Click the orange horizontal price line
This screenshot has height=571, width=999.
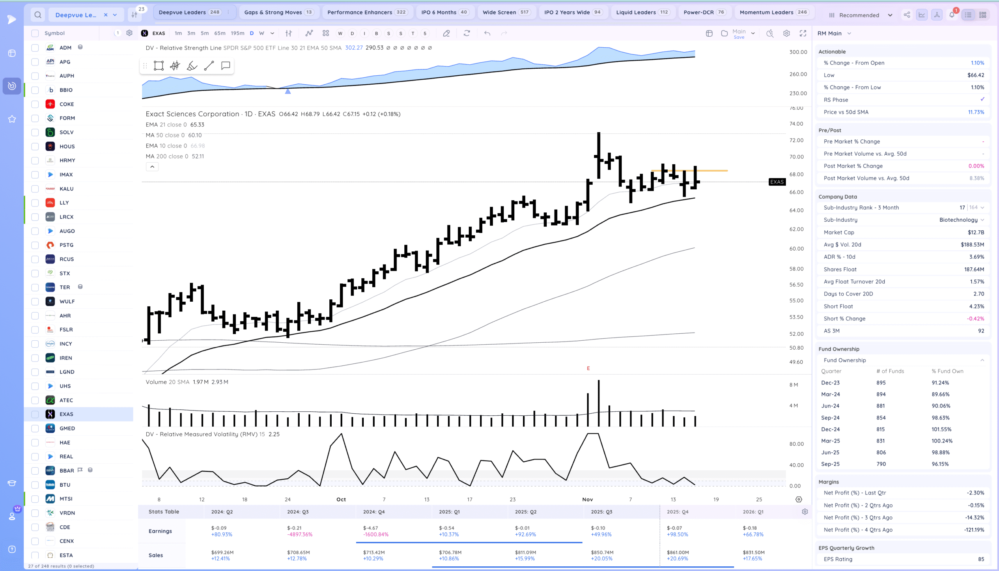tap(714, 171)
